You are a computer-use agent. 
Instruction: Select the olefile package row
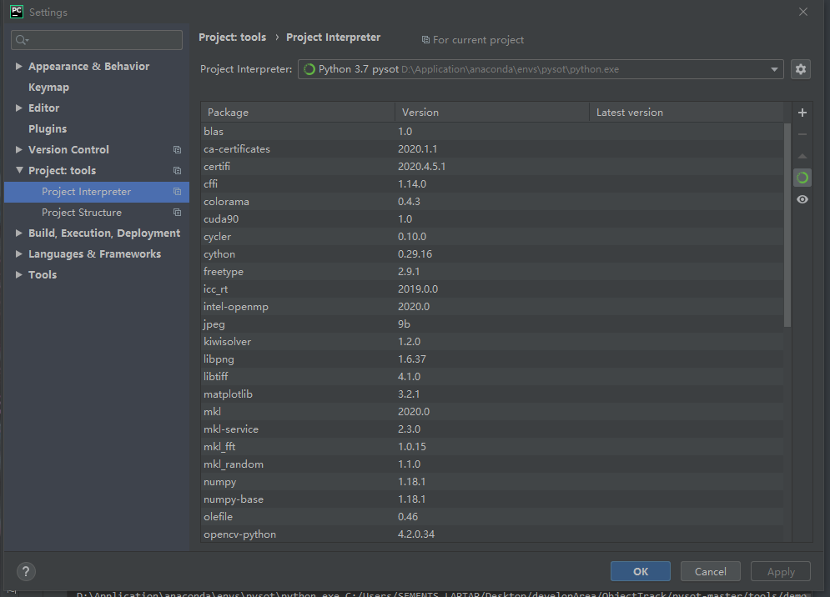click(492, 517)
